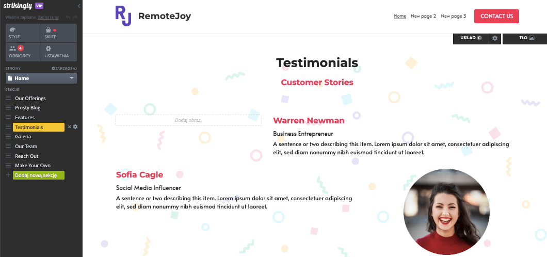Open USTAWIENIA settings panel
547x257 pixels.
click(x=59, y=52)
